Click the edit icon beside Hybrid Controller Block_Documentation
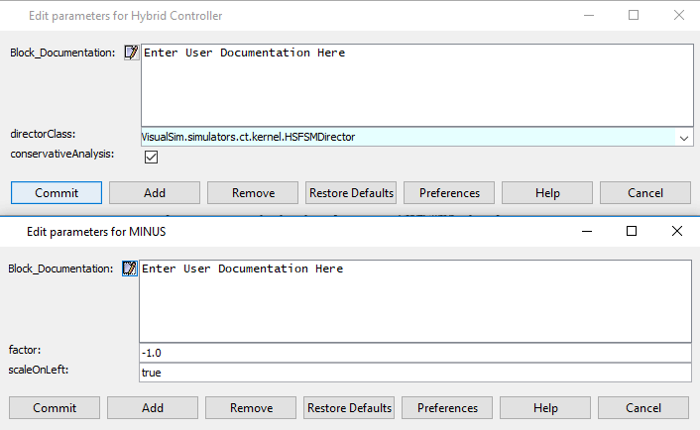The width and height of the screenshot is (700, 430). click(x=131, y=53)
